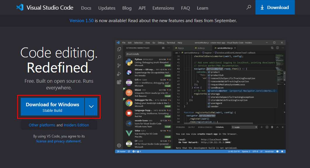The width and height of the screenshot is (310, 168).
Task: Select the OUTPUT panel tab
Action: [191, 127]
